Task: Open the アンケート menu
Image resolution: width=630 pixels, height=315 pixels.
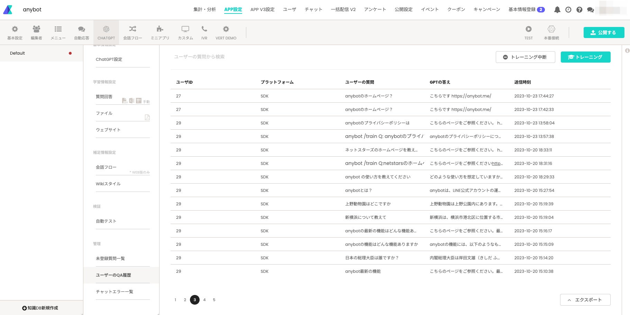Action: (375, 10)
